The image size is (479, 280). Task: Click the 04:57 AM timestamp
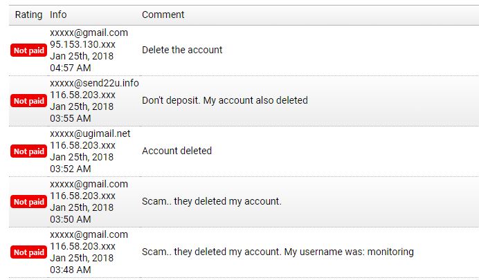pos(70,68)
